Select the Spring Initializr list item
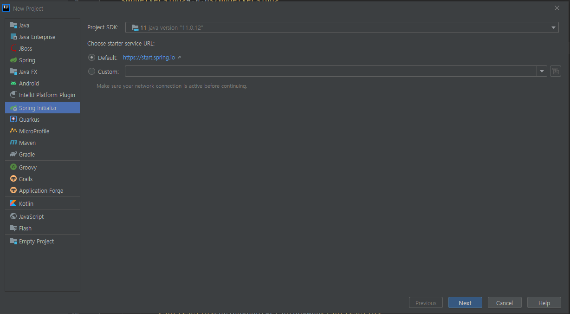The image size is (570, 314). click(x=42, y=108)
